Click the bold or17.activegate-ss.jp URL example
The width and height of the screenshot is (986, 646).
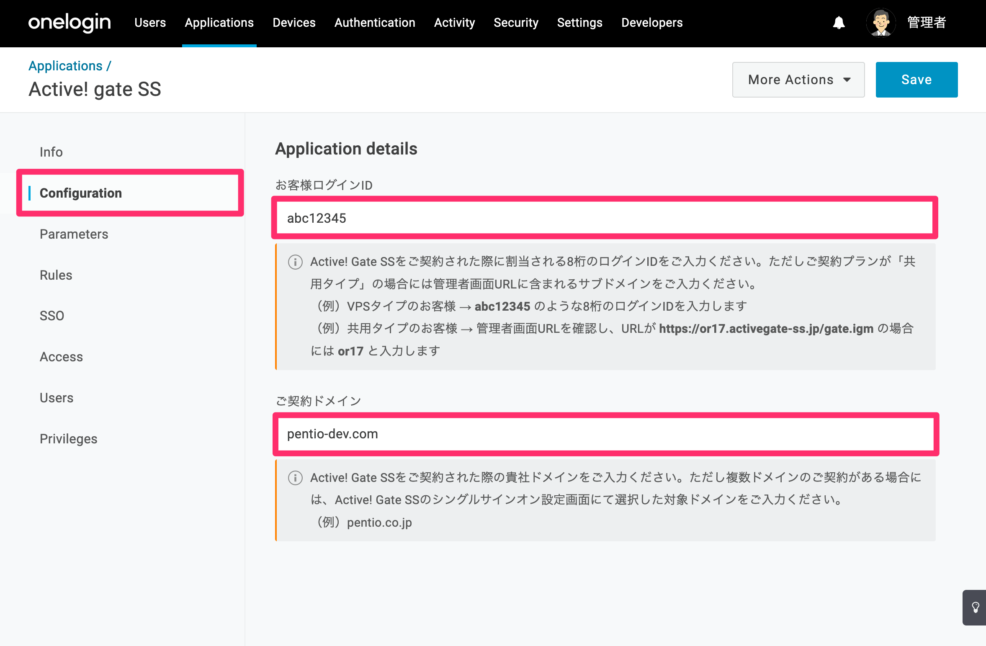click(x=766, y=329)
